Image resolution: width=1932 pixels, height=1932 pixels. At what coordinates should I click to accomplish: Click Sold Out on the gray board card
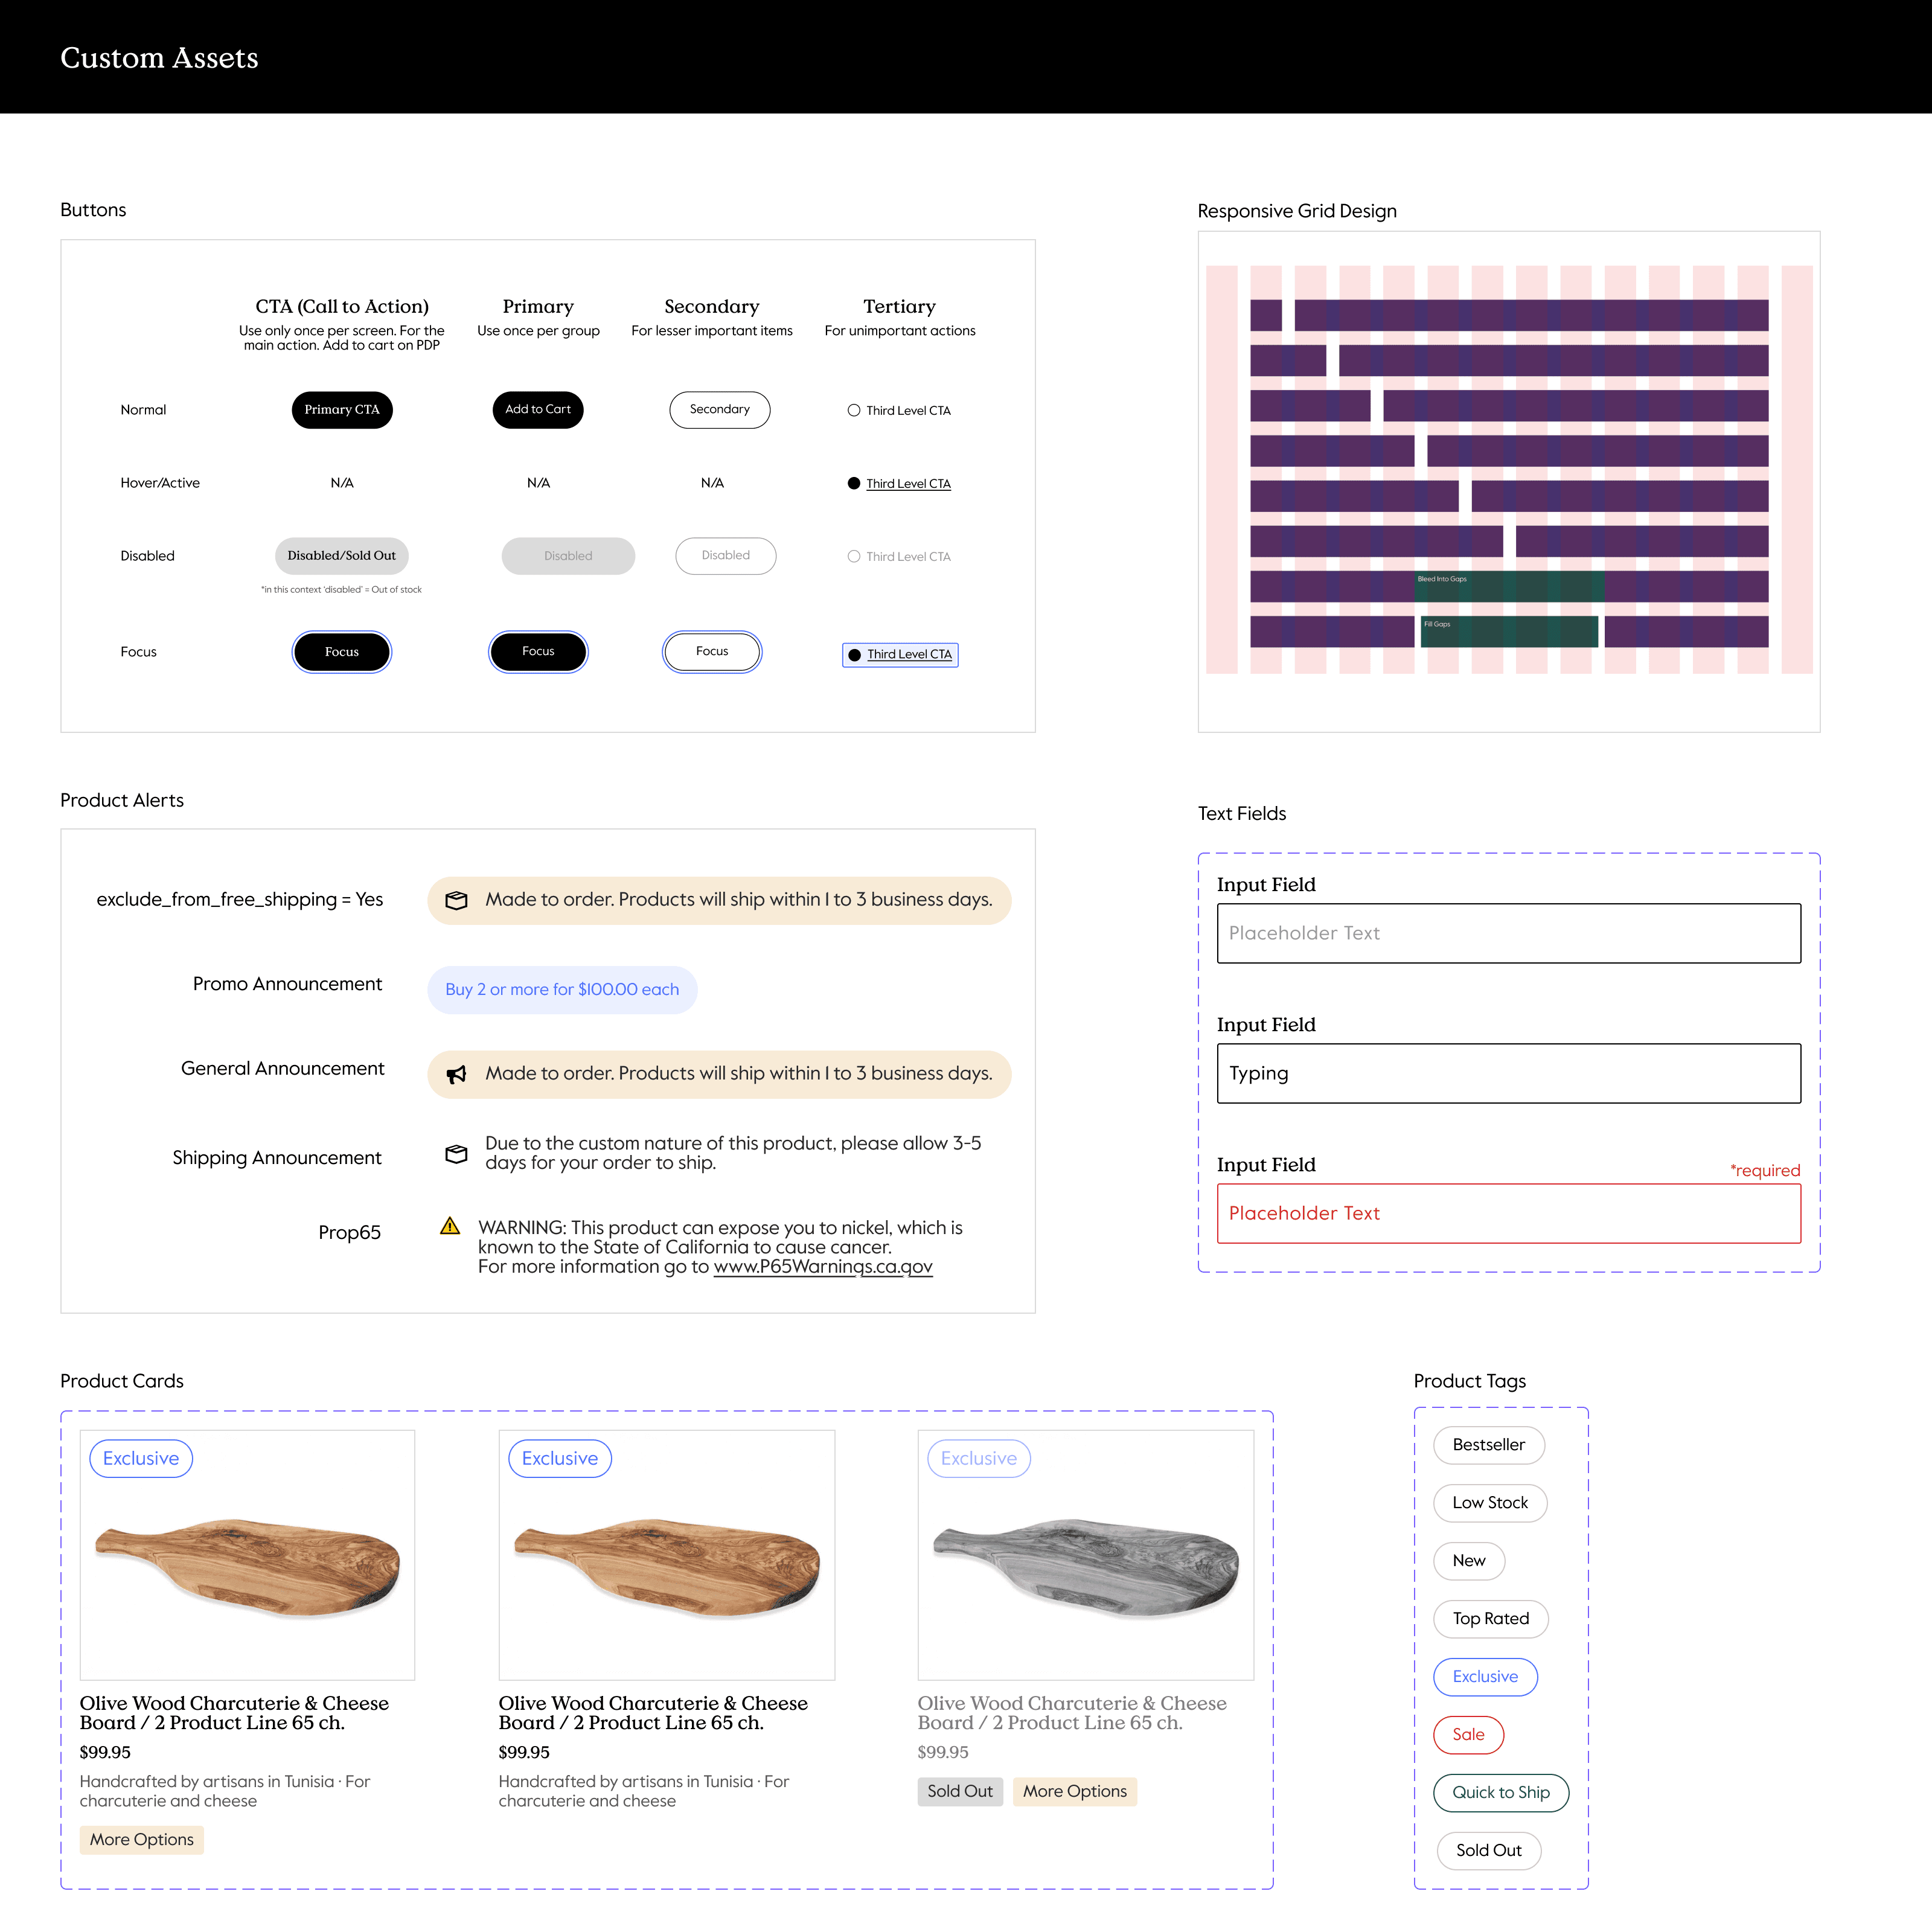click(959, 1791)
